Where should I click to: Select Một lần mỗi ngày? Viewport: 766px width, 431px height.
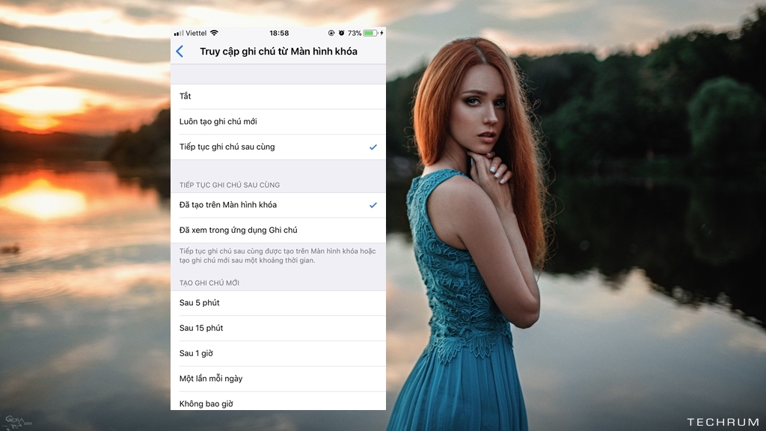click(x=278, y=379)
